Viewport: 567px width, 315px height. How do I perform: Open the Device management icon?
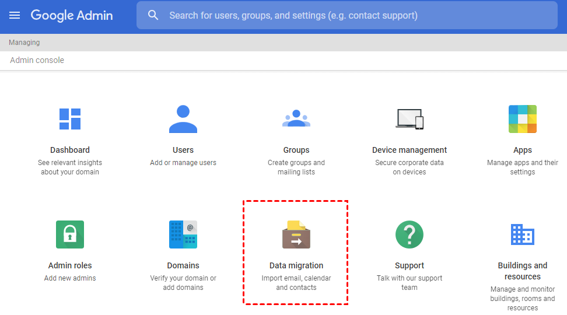tap(409, 118)
